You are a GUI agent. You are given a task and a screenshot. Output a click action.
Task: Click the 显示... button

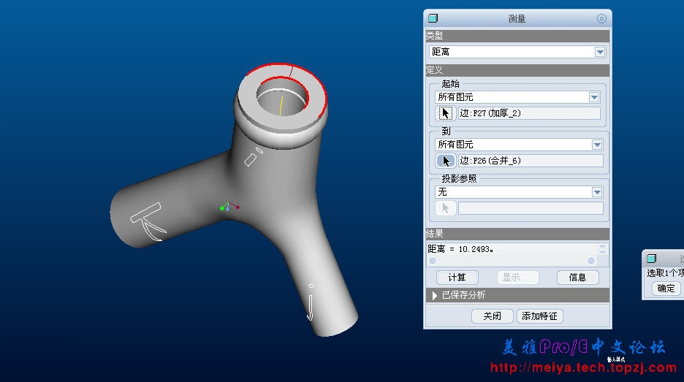tap(518, 278)
